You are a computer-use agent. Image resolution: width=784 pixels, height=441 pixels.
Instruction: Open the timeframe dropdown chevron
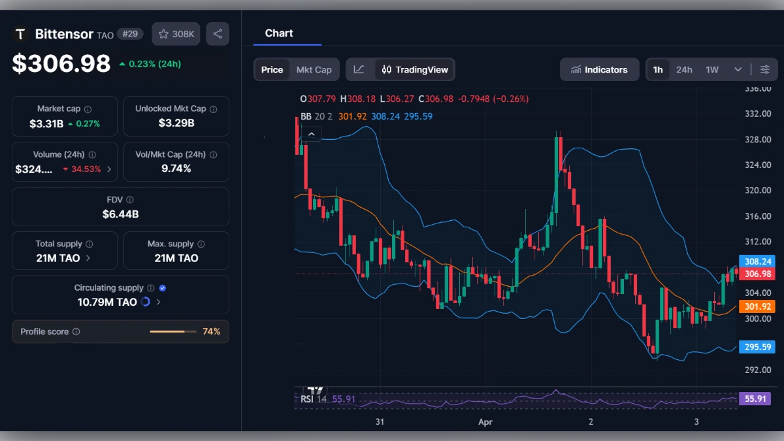(x=738, y=69)
